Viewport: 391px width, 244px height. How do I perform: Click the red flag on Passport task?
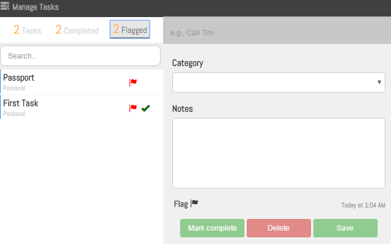click(x=133, y=82)
